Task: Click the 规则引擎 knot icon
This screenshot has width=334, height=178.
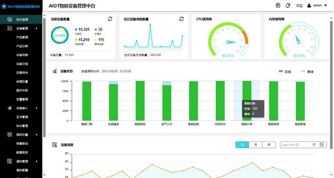Action: 10,135
